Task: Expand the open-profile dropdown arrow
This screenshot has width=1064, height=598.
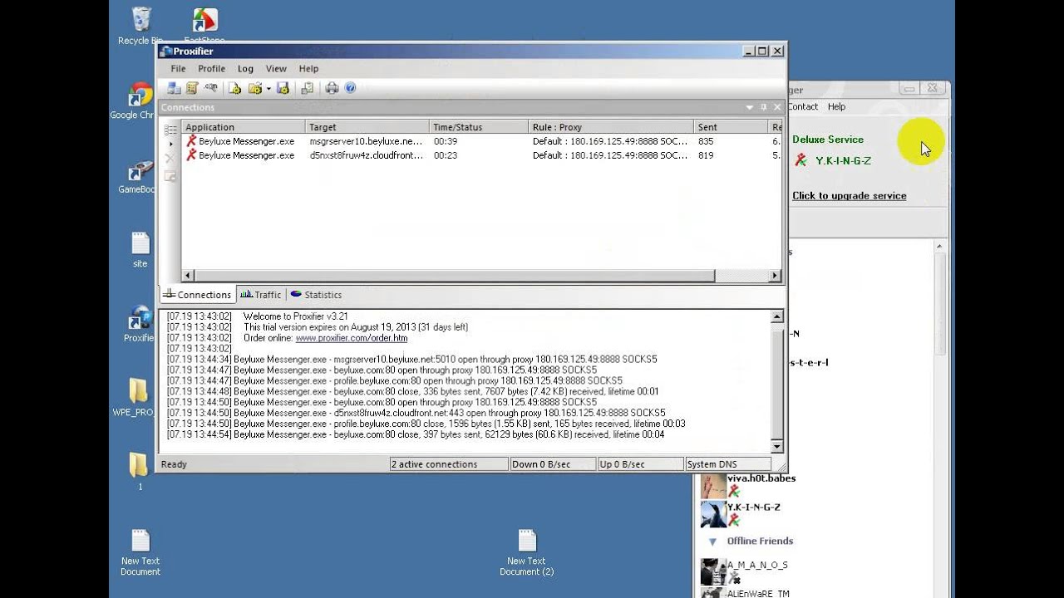Action: [268, 88]
